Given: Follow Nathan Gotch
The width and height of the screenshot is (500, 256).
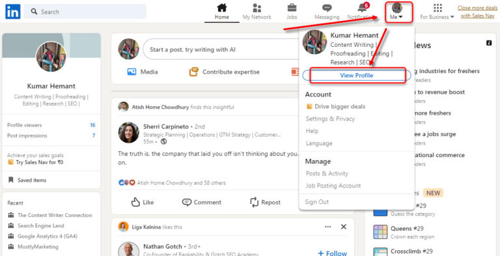Looking at the screenshot, I should click(x=333, y=253).
